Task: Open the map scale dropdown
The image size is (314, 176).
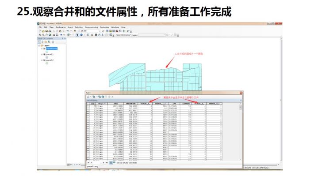Action: click(100, 31)
